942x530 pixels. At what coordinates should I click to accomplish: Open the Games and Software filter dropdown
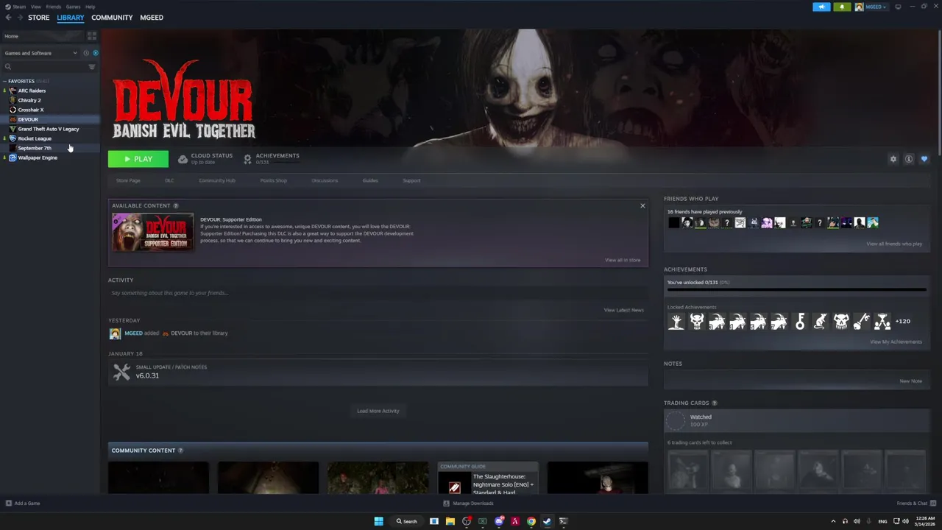pos(40,53)
